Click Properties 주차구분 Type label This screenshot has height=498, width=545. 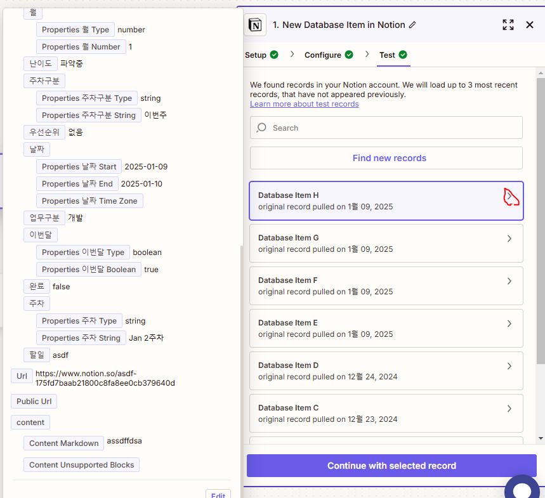[x=87, y=98]
